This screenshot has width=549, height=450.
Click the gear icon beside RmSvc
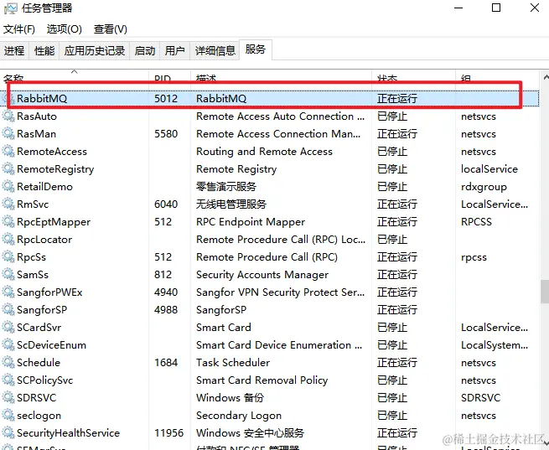[8, 204]
